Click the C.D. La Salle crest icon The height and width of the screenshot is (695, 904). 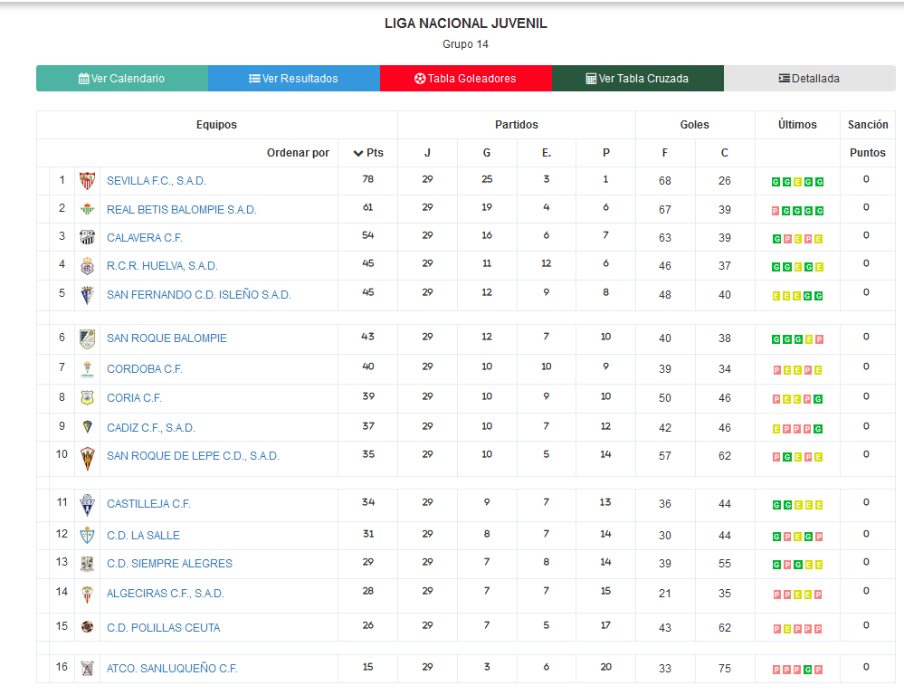click(87, 535)
